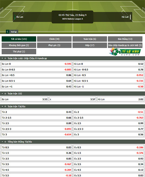Screen dimensions: 145x177
Task: Switch to the Chính (34) tab
Action: [54, 39]
